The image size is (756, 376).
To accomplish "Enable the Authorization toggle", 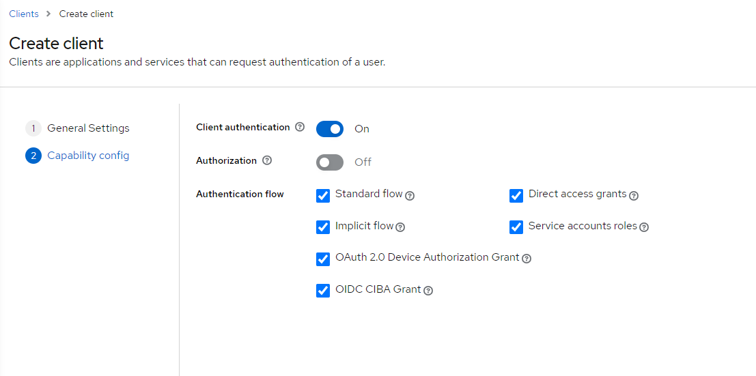I will tap(330, 162).
